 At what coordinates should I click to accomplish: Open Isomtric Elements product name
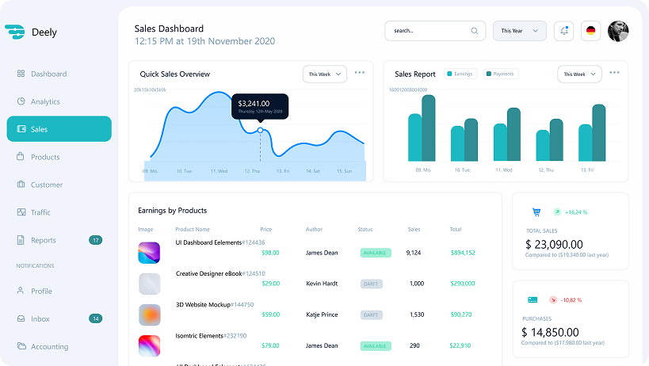tap(199, 335)
